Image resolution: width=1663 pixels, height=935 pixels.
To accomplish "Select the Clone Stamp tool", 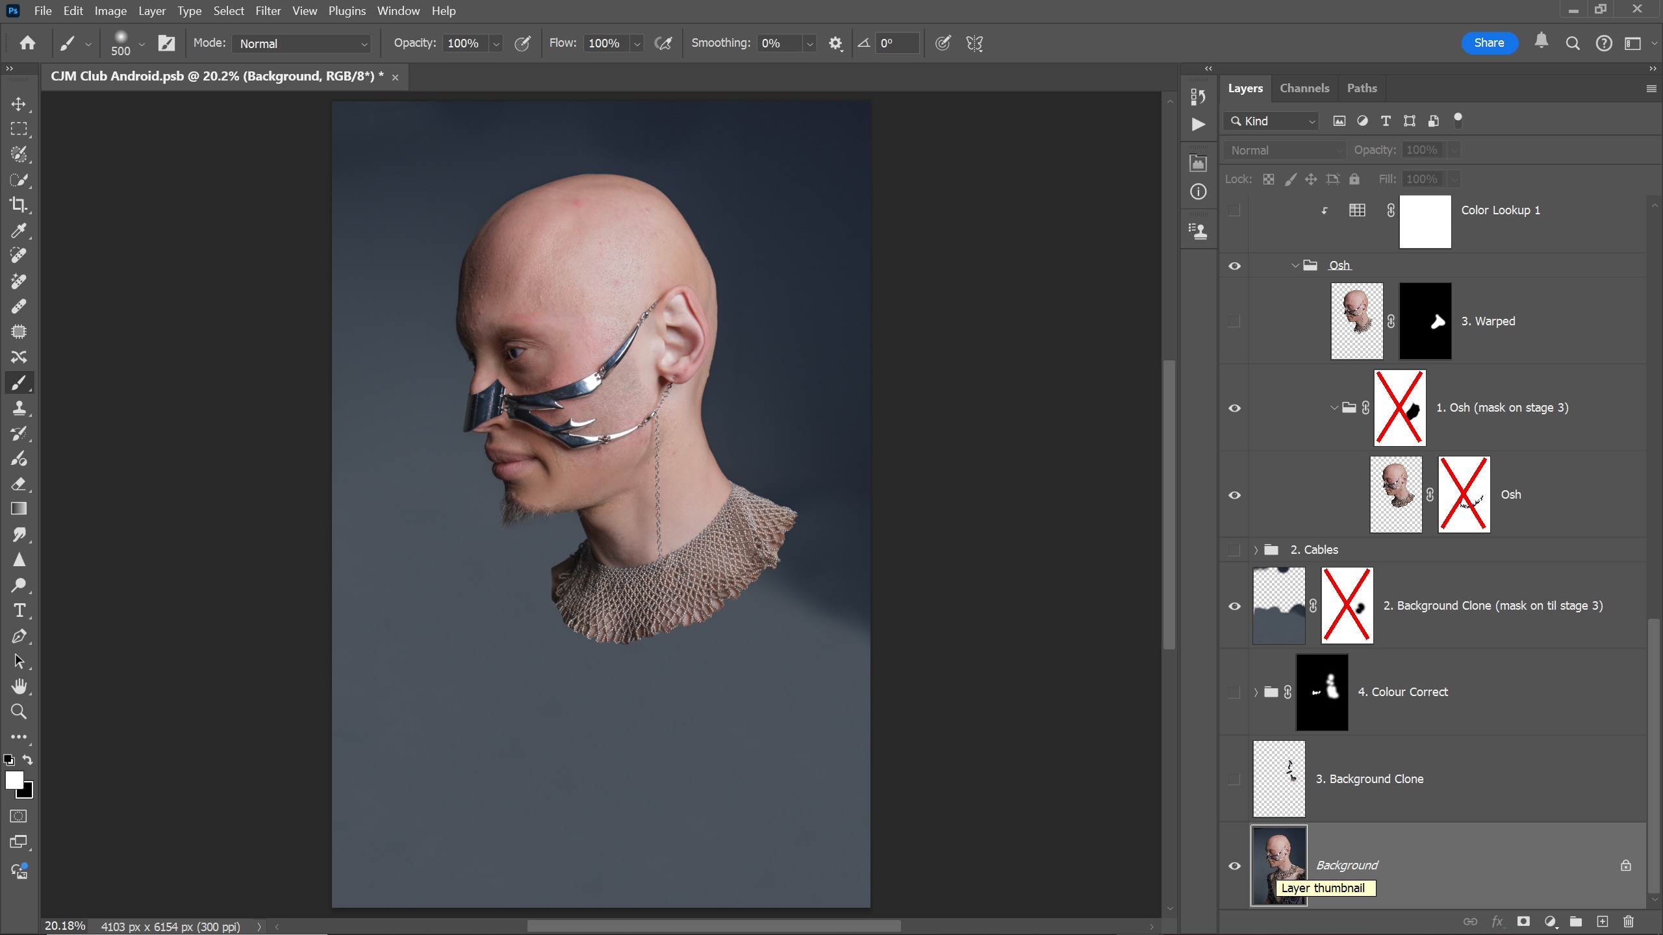I will tap(18, 408).
